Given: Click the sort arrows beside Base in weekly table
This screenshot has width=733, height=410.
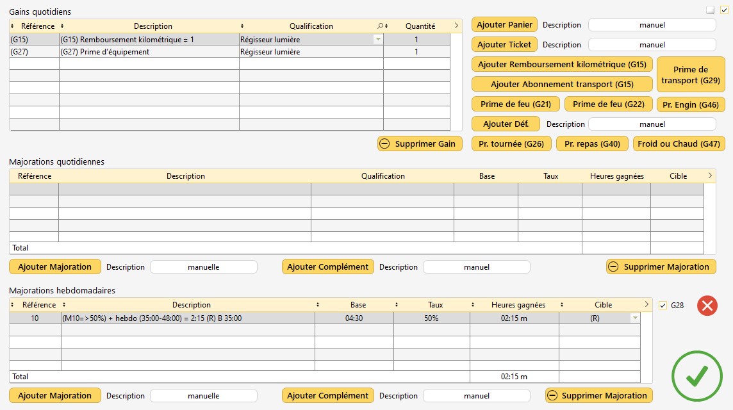Looking at the screenshot, I should [x=318, y=305].
